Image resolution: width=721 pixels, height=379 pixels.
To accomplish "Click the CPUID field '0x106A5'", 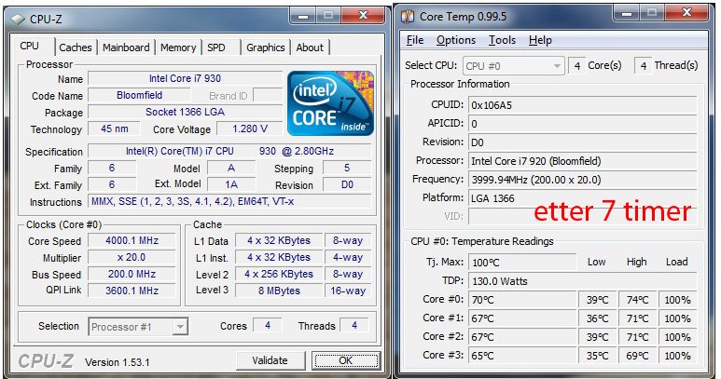I will point(583,105).
